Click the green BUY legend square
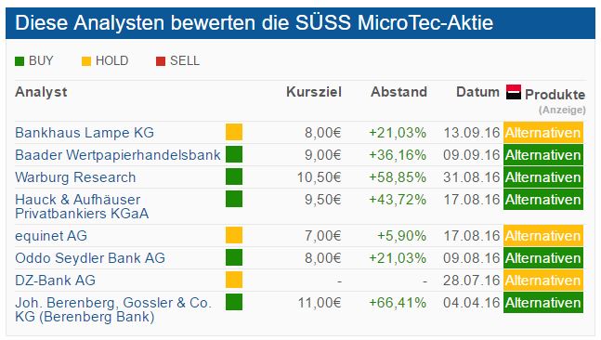Viewport: 601px width, 340px height. 20,61
